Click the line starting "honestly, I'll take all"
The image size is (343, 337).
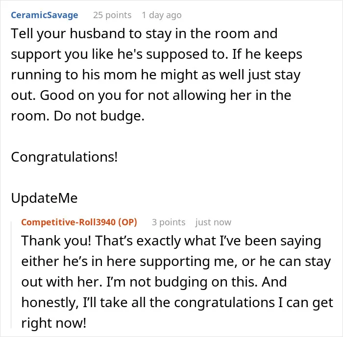click(177, 303)
